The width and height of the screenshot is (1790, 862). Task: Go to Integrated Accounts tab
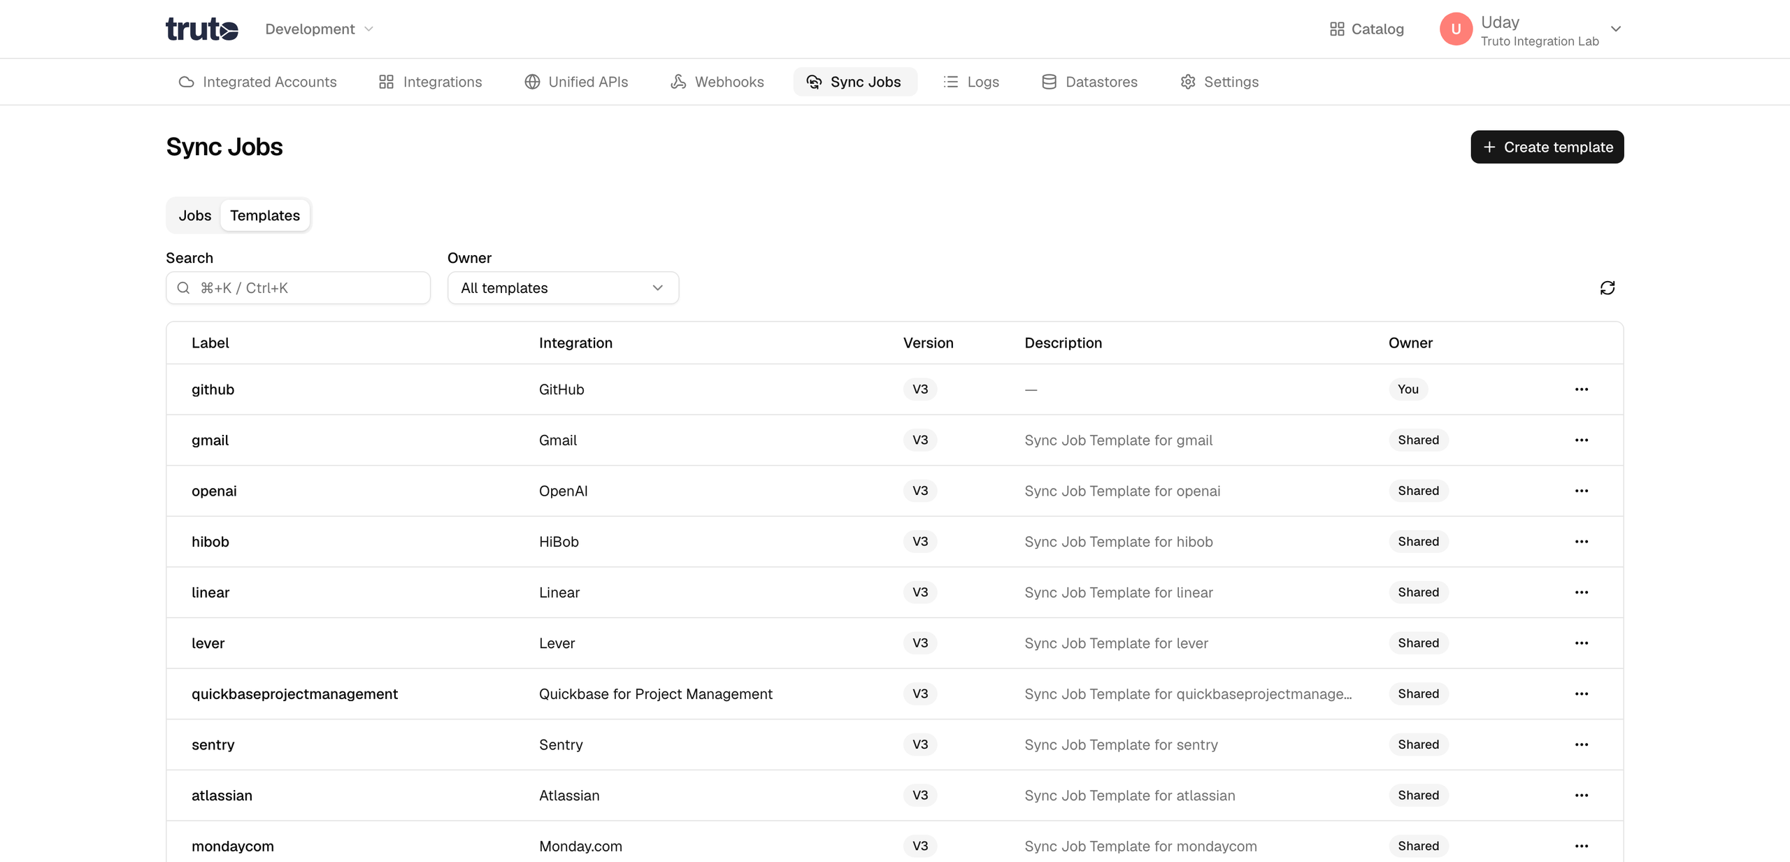pyautogui.click(x=257, y=82)
